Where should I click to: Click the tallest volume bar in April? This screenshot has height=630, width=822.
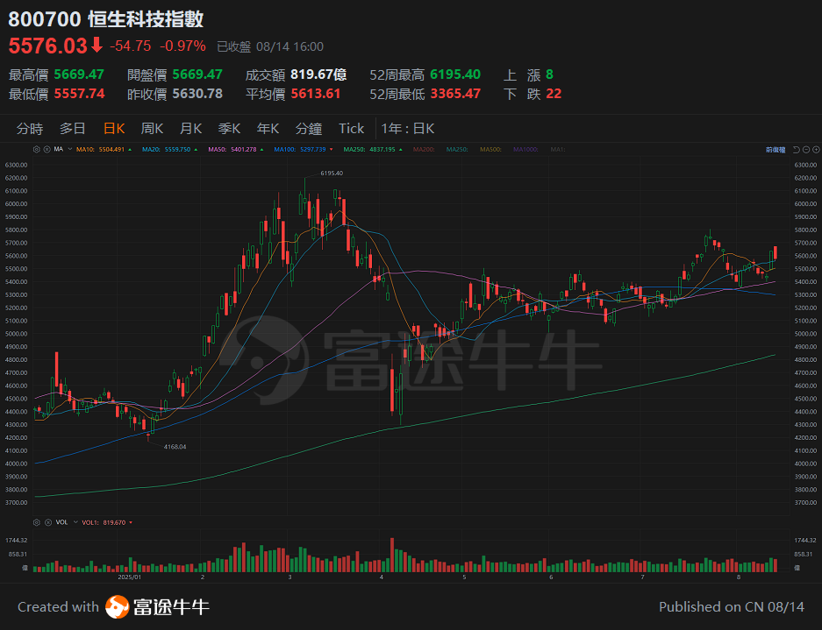391,556
